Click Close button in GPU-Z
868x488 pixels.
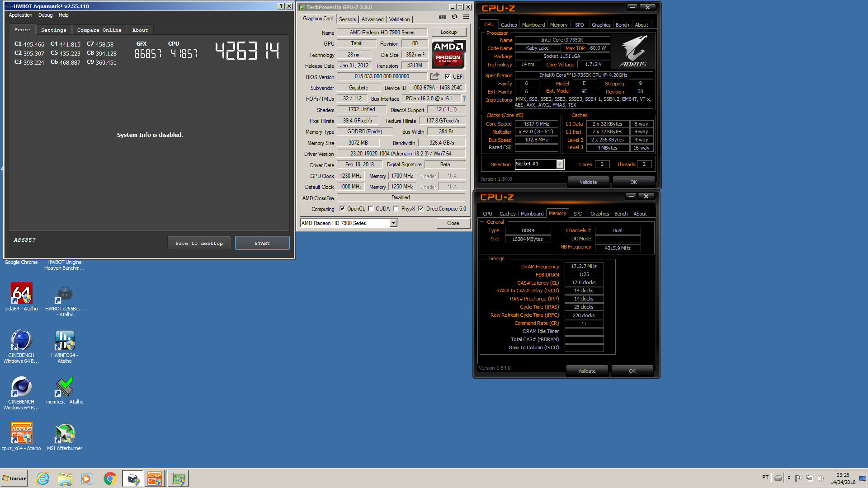(x=453, y=223)
